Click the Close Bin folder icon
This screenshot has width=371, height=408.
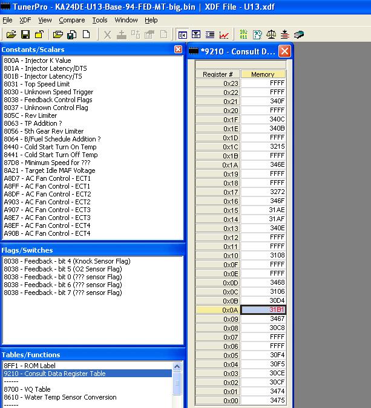(x=39, y=34)
